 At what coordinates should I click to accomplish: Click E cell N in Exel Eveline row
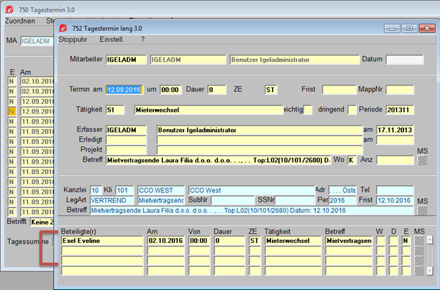(x=406, y=241)
